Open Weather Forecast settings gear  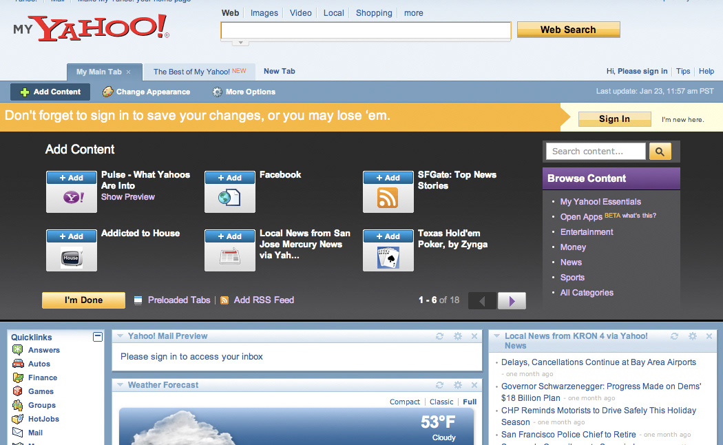tap(457, 384)
